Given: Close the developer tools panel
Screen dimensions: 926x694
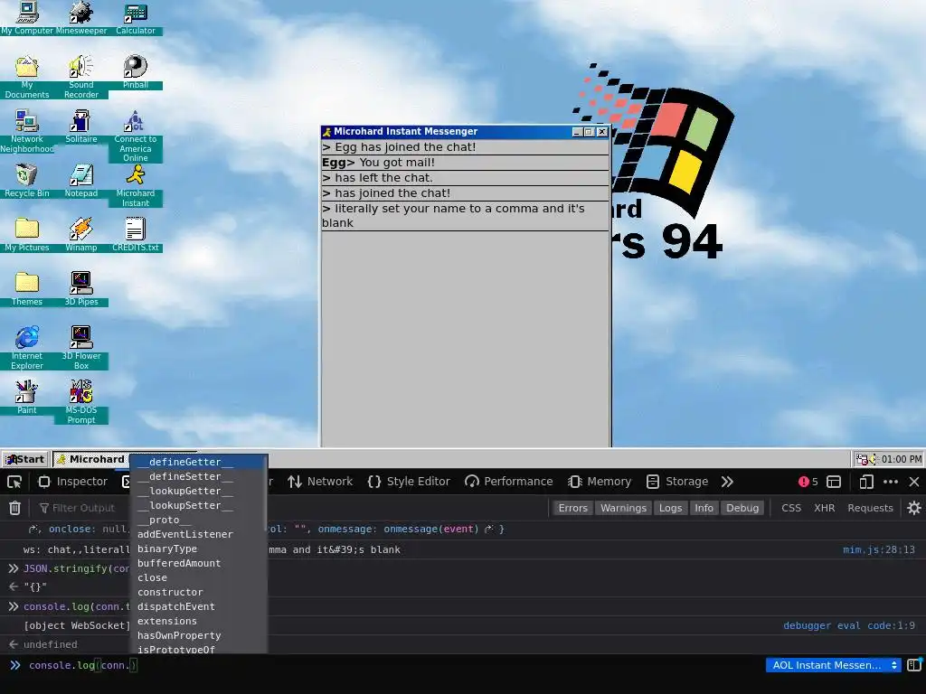Looking at the screenshot, I should (x=913, y=482).
